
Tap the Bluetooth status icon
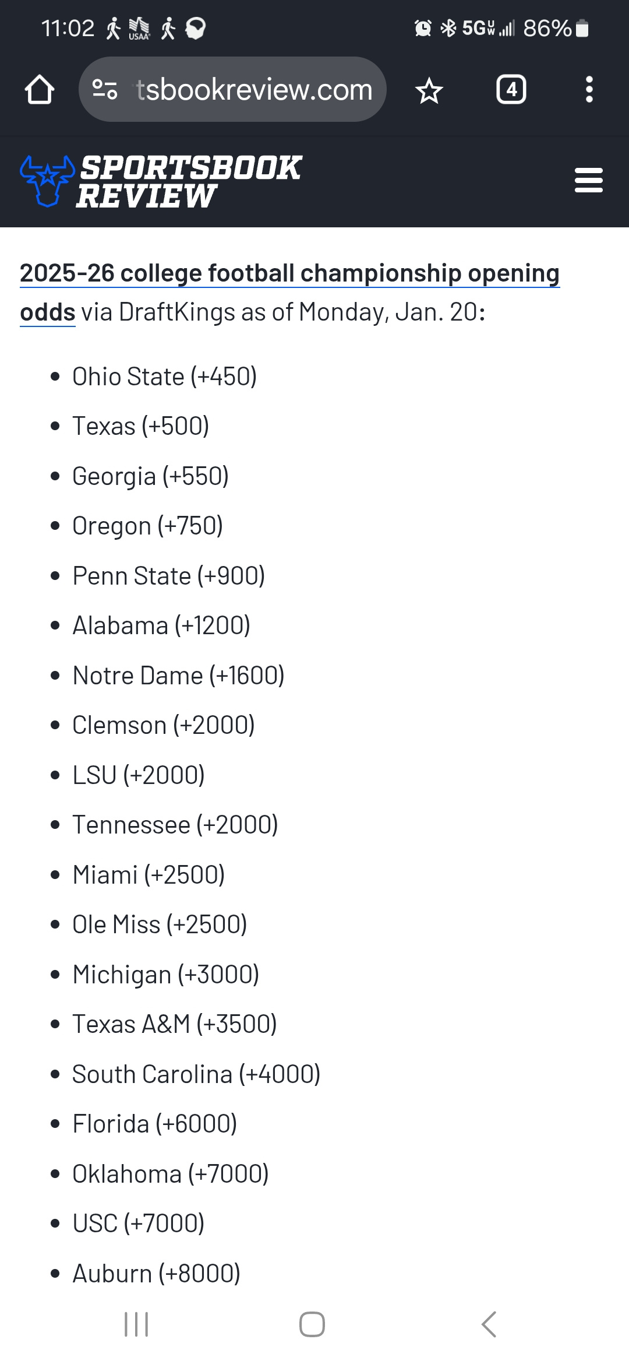click(x=448, y=28)
